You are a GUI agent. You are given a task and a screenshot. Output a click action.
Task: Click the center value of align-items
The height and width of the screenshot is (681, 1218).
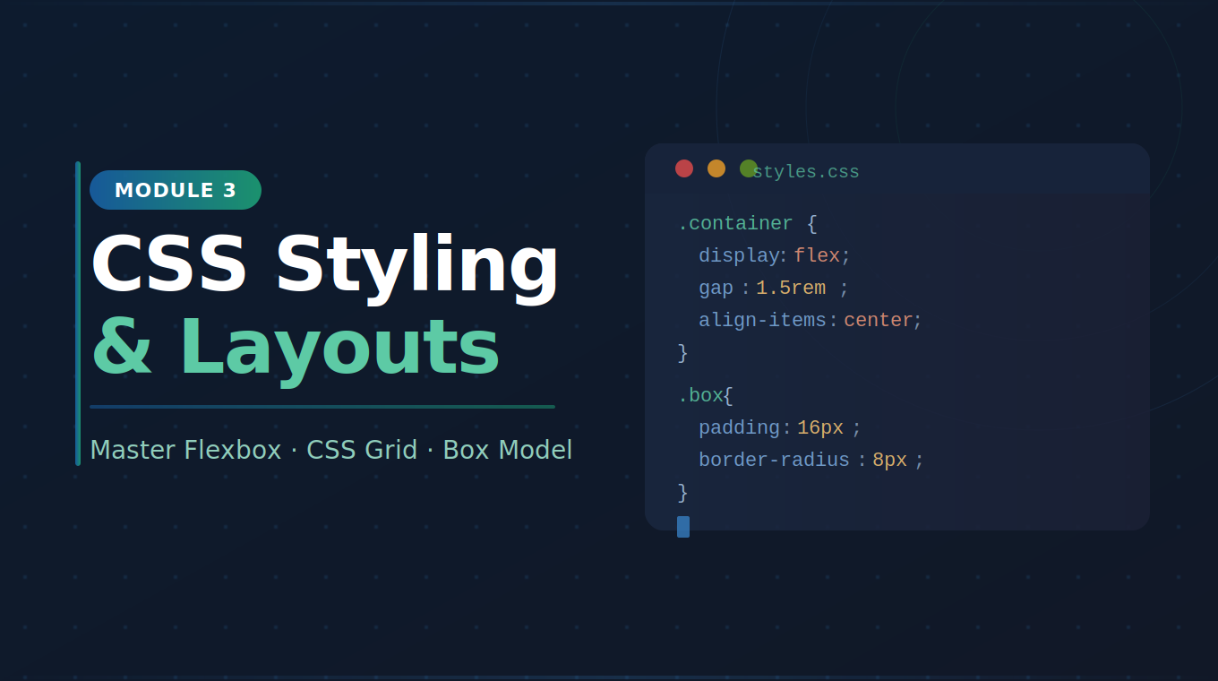878,319
